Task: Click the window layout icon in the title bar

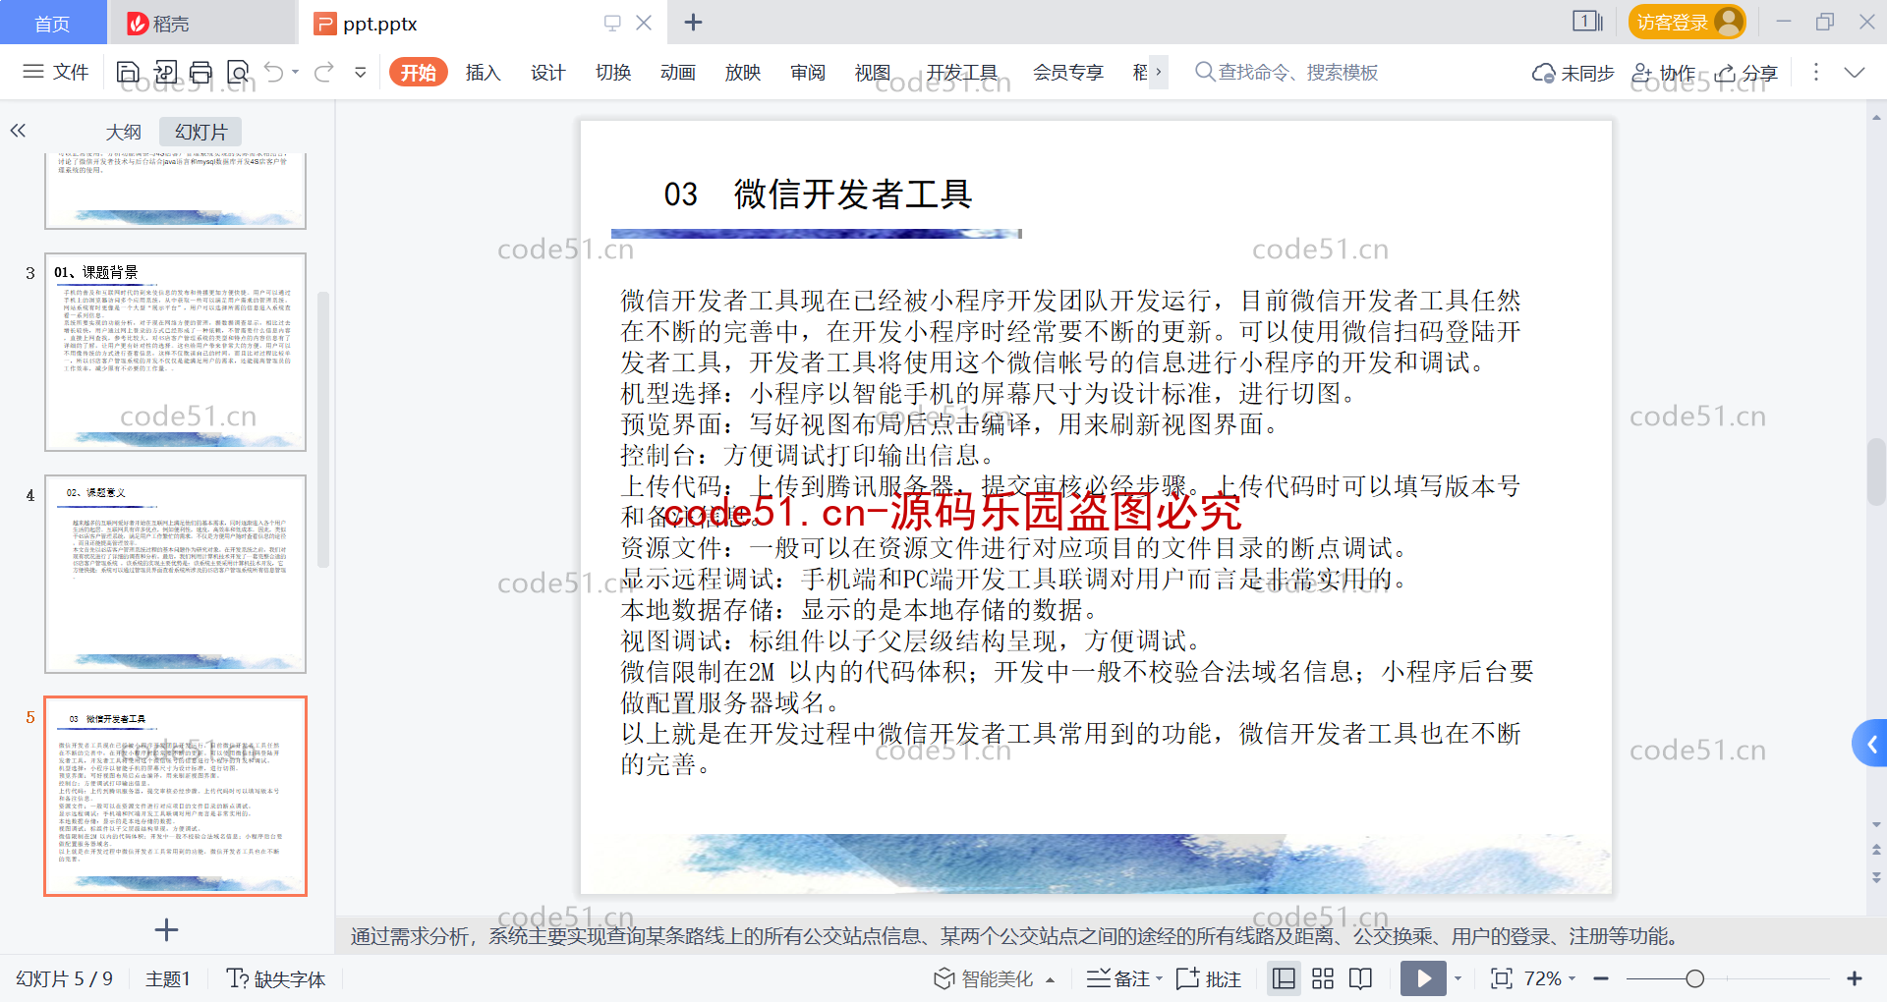Action: click(x=1587, y=21)
